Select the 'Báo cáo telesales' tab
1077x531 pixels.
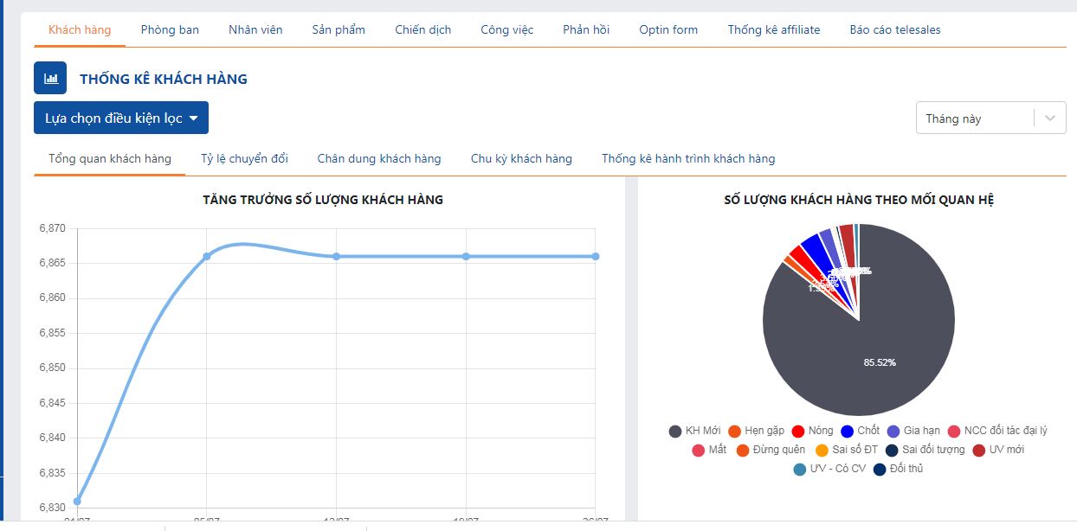tap(894, 29)
